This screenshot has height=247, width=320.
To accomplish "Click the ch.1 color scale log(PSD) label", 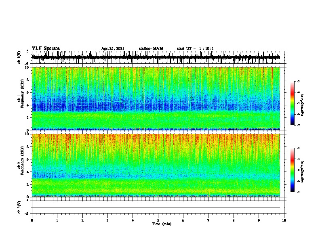I will (x=303, y=105).
